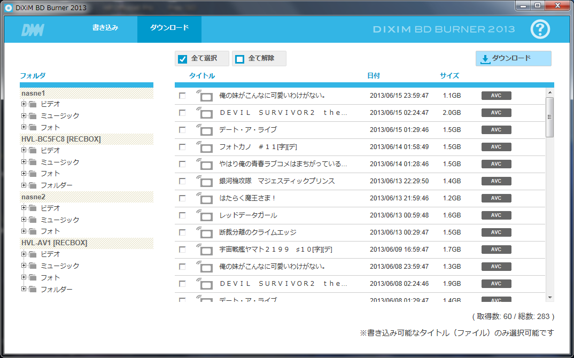574x358 pixels.
Task: Select the nasne2 server header
Action: pyautogui.click(x=87, y=197)
